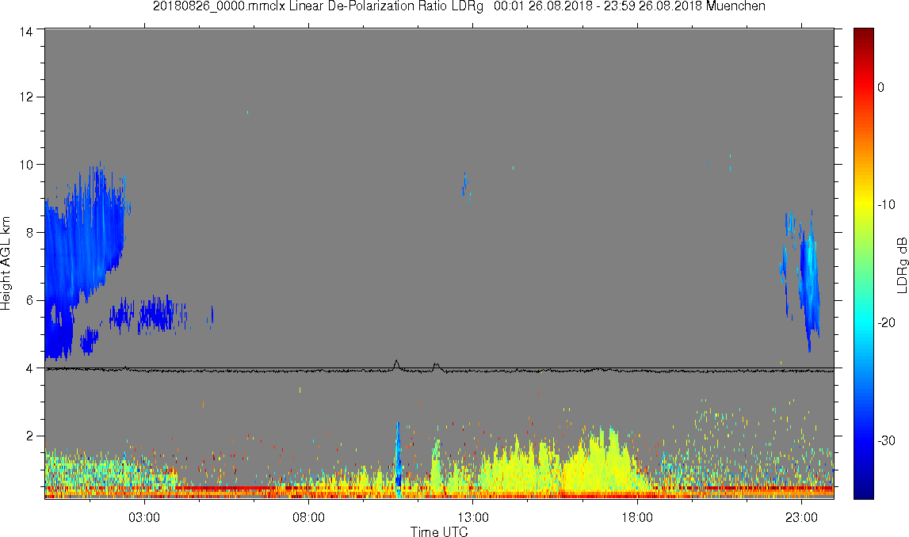Click the 12 km height tick label
The width and height of the screenshot is (909, 537).
point(25,97)
